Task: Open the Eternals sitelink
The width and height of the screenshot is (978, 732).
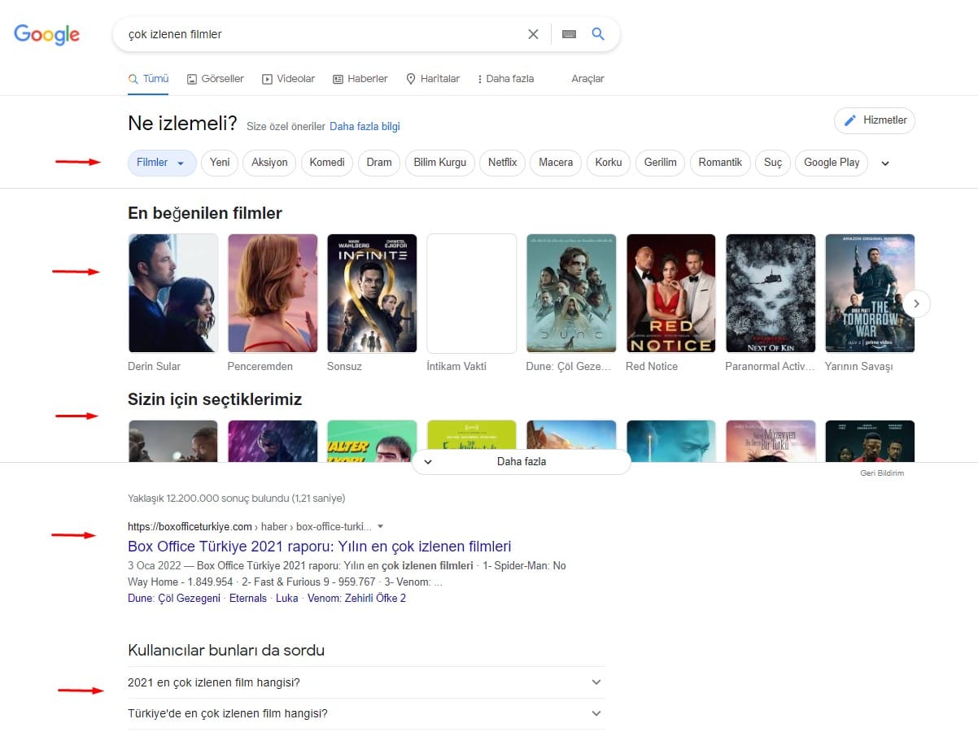Action: pos(248,599)
